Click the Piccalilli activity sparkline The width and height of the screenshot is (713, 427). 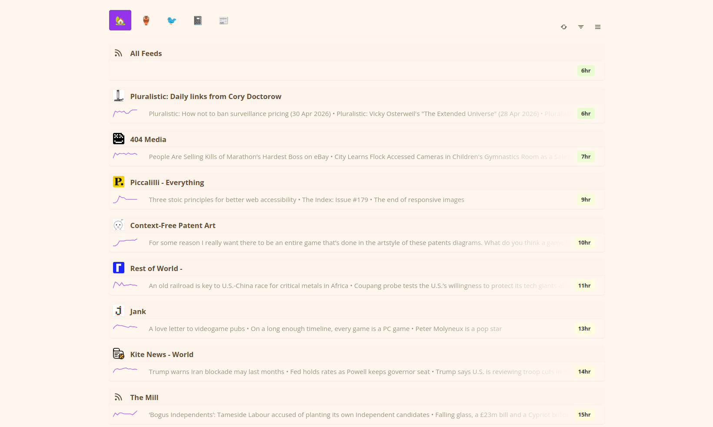125,199
